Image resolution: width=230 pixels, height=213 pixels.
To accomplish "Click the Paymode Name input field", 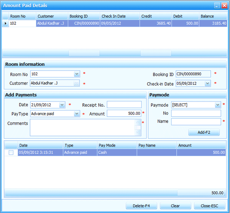I will tap(196, 122).
